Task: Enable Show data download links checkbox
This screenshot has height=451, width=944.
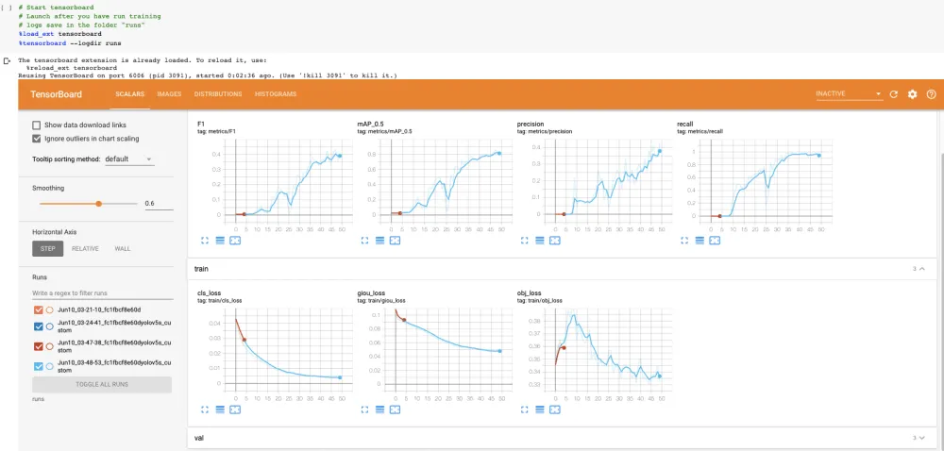Action: (x=37, y=125)
